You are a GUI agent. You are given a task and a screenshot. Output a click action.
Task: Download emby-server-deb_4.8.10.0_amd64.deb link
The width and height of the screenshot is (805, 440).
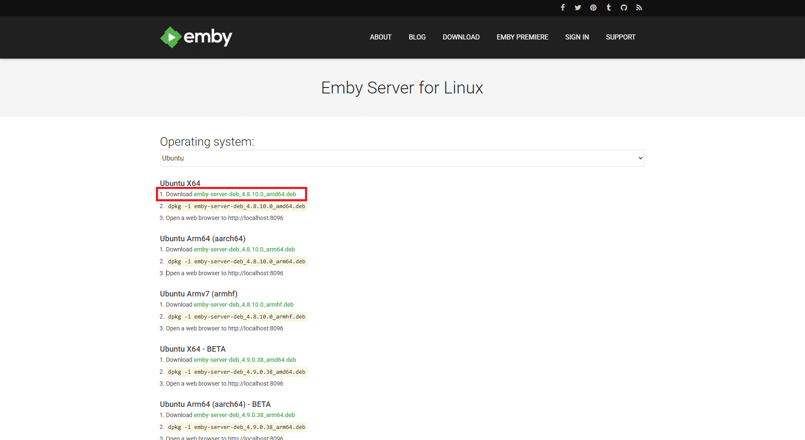[x=245, y=194]
